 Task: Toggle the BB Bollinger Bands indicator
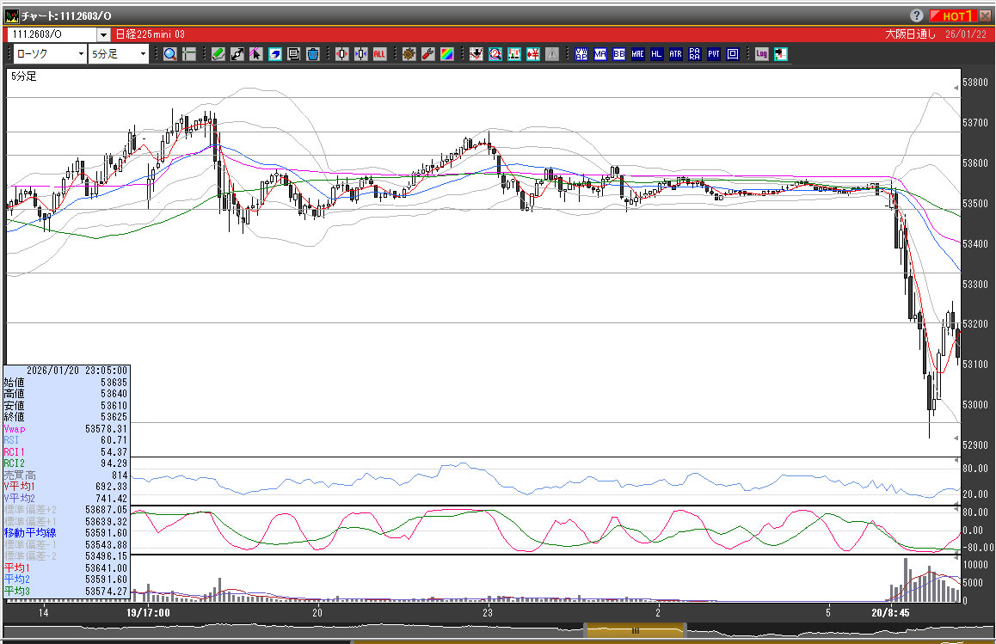pos(618,53)
